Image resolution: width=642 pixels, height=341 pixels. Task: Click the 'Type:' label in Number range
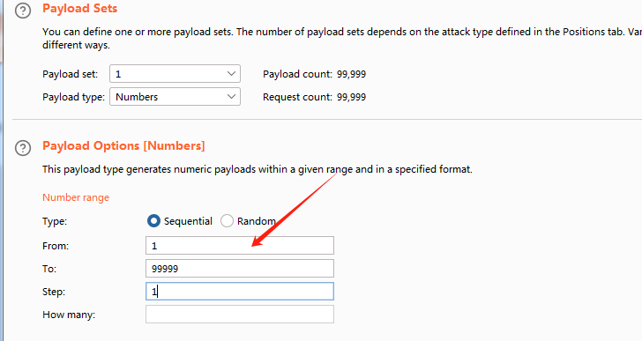55,222
